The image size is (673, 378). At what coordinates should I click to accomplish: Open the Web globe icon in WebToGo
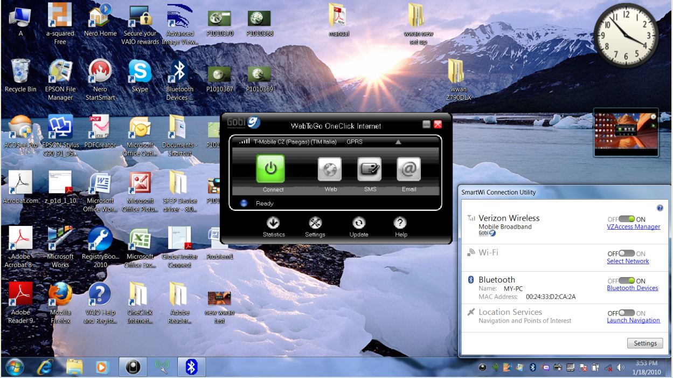point(329,169)
